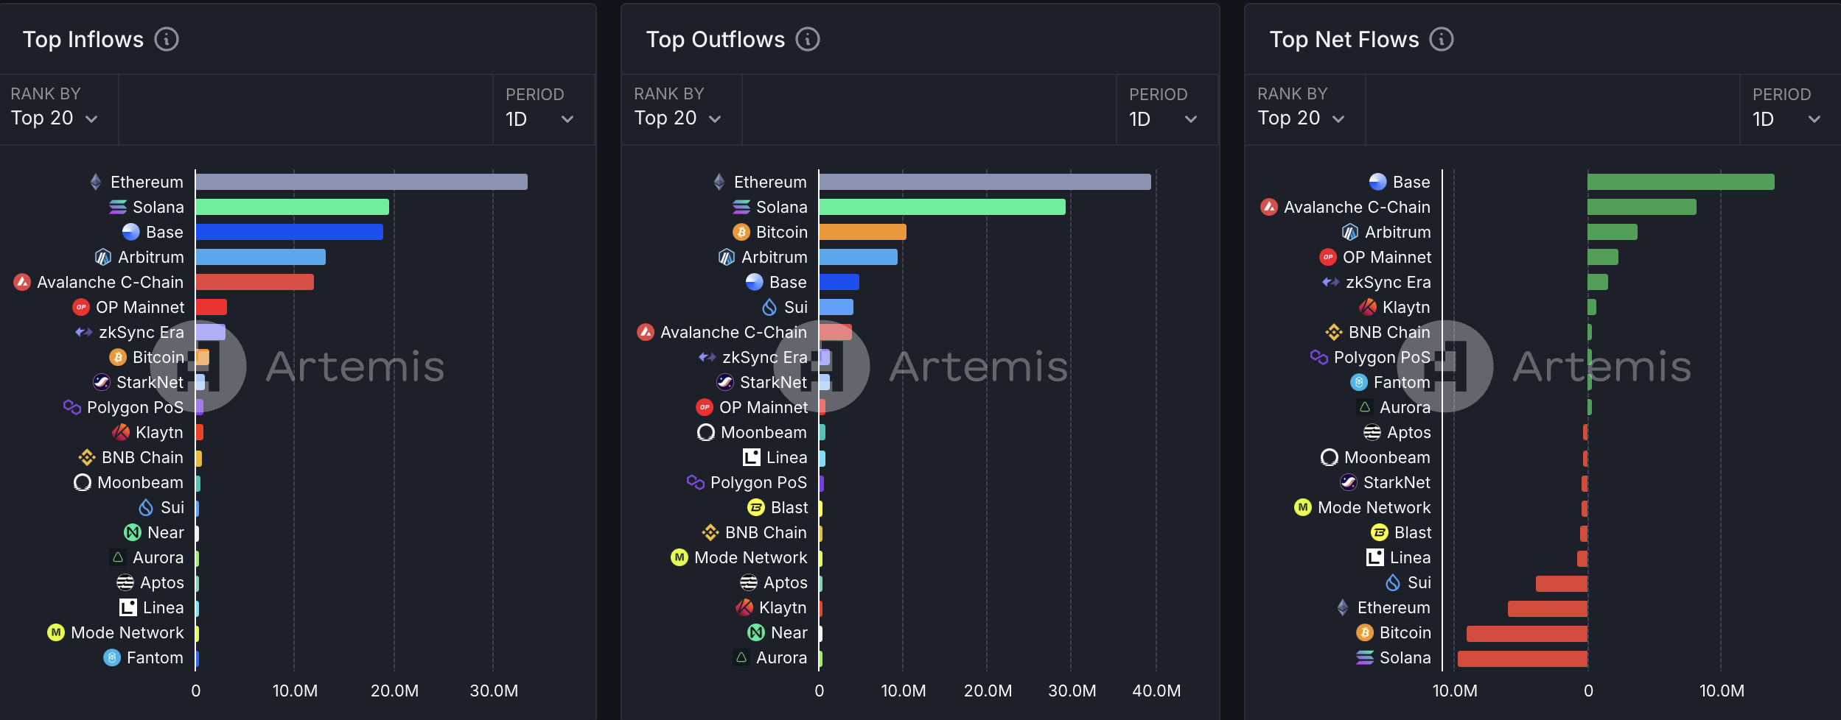Viewport: 1841px width, 720px height.
Task: Open the Period 1D dropdown in Top Inflows
Action: point(539,119)
